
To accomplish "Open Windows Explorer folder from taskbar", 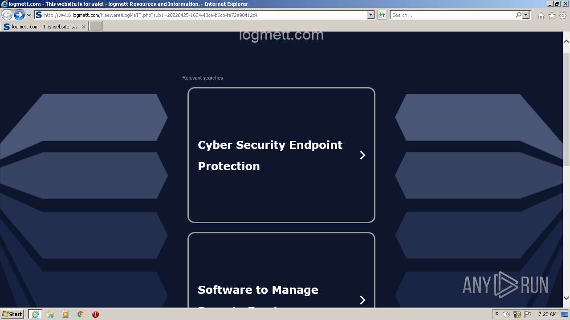I will point(50,314).
